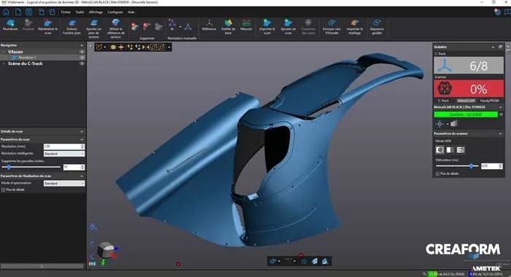Switch to the HandyPROBE tab
Image resolution: width=511 pixels, height=277 pixels.
(x=490, y=101)
